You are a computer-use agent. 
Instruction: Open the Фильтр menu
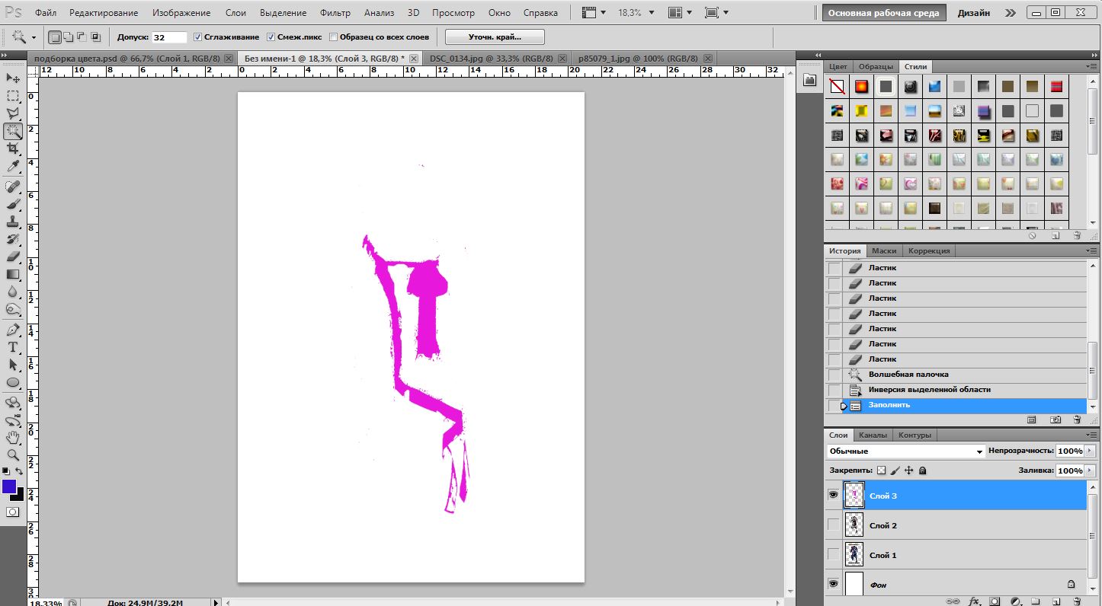(335, 13)
